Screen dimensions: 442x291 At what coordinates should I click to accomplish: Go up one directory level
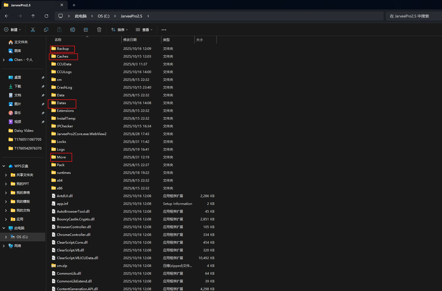pos(33,16)
